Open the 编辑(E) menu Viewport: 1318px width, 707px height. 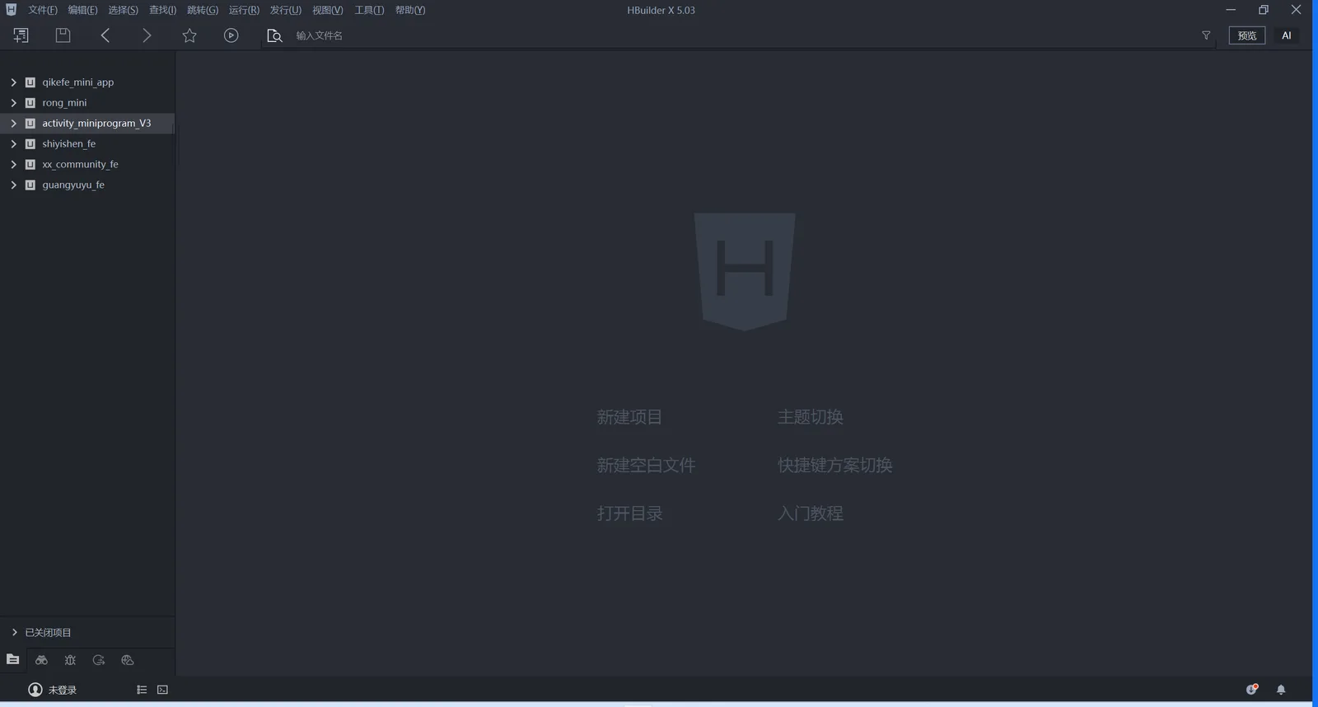coord(82,10)
